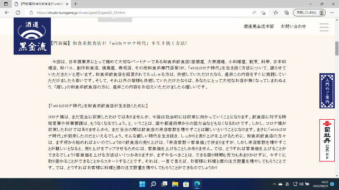Open the site hamburger menu
This screenshot has width=339, height=190.
tap(324, 27)
